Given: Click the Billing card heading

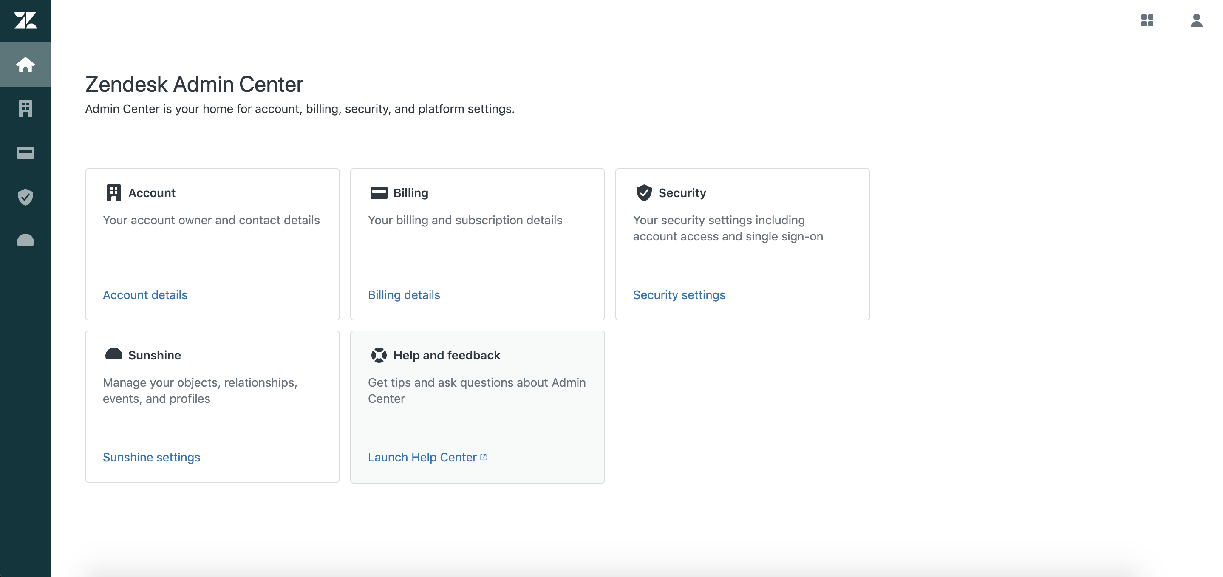Looking at the screenshot, I should tap(410, 193).
